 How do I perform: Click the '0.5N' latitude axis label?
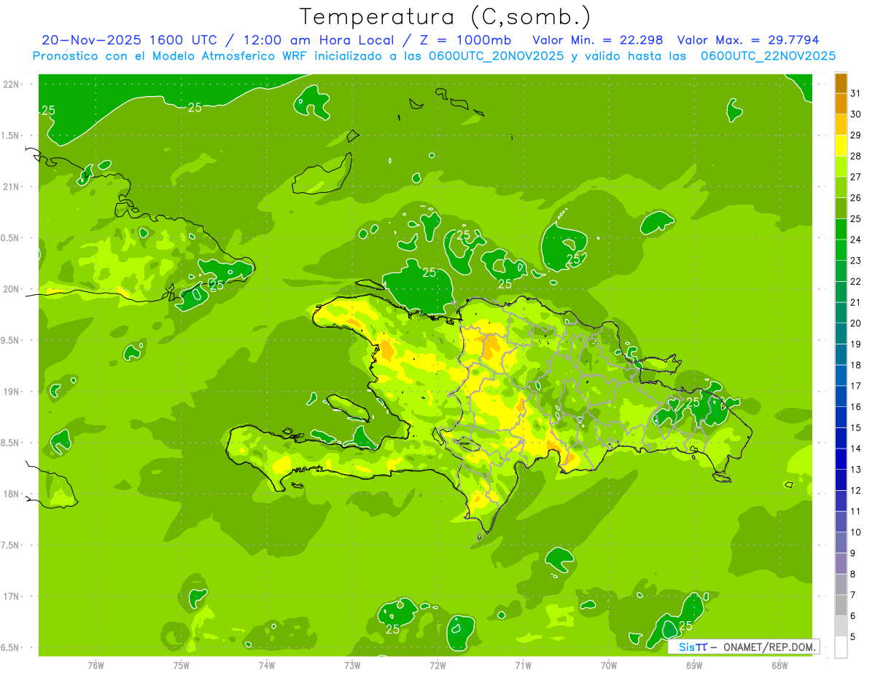coord(11,238)
